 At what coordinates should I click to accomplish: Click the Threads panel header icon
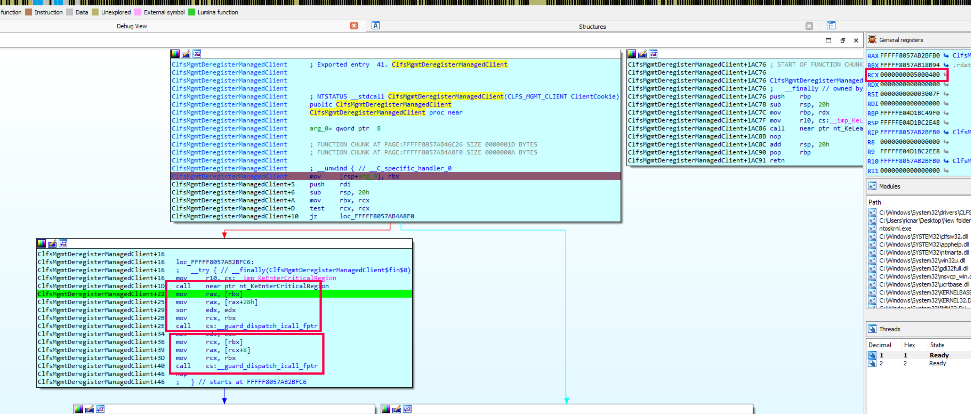[872, 329]
